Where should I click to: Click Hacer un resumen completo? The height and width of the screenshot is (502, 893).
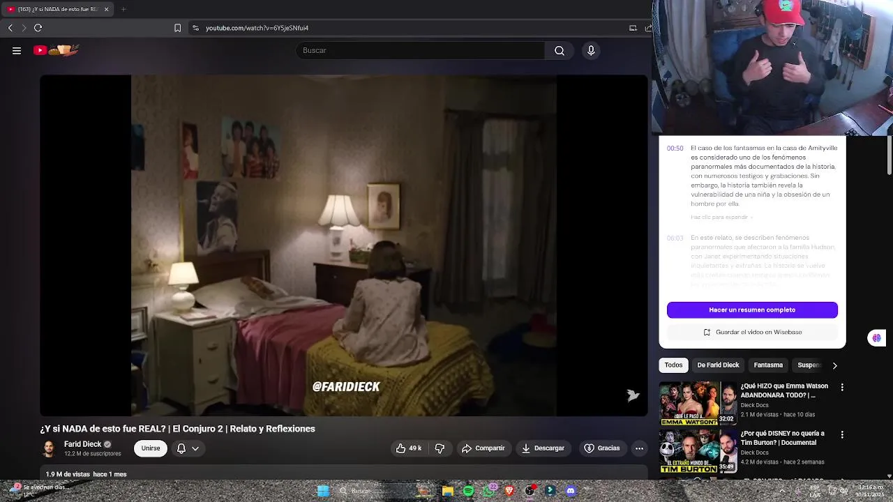coord(752,310)
